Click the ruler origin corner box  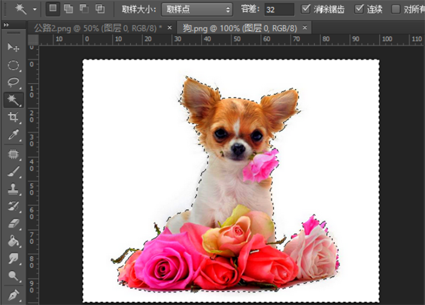tap(33, 39)
